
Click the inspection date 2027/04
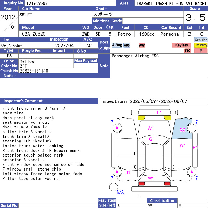[x=64, y=45]
